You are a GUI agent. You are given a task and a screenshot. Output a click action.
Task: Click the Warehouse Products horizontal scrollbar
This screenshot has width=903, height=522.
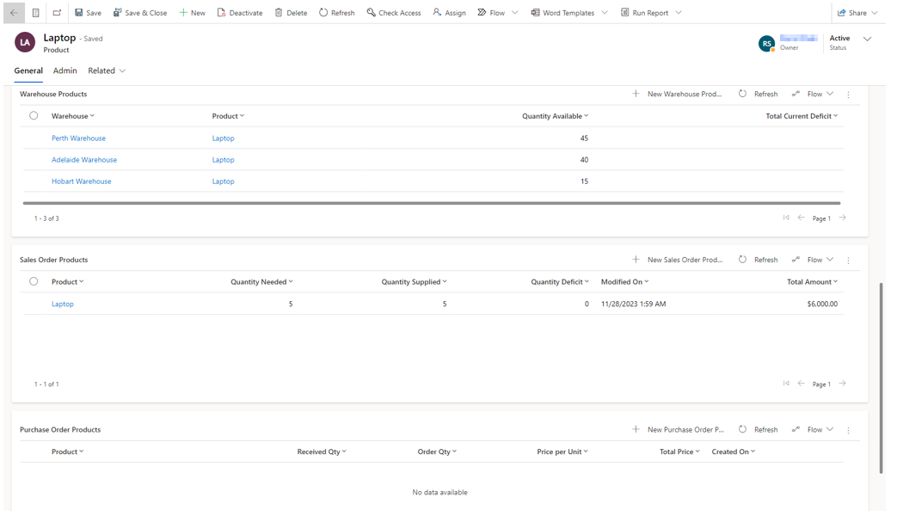430,204
